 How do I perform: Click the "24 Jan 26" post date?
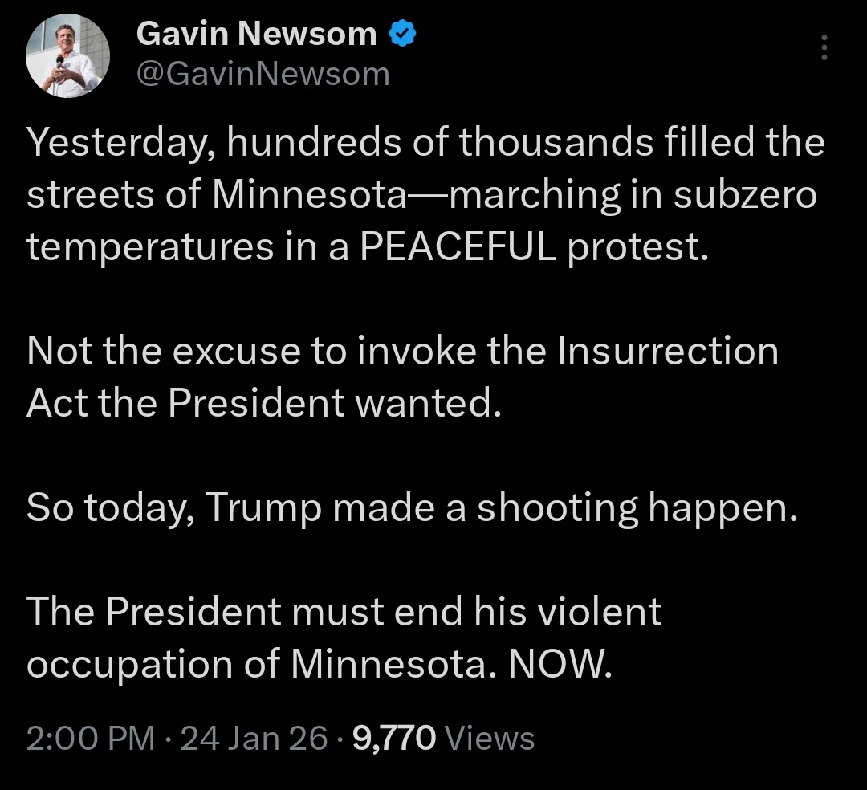(x=254, y=738)
